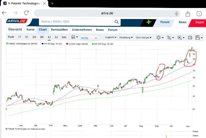Open the Übersicht tab
Screen dimensions: 206x138
15,30
